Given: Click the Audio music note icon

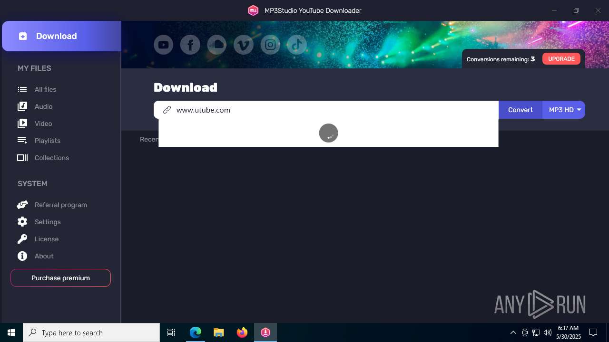Looking at the screenshot, I should tap(22, 106).
